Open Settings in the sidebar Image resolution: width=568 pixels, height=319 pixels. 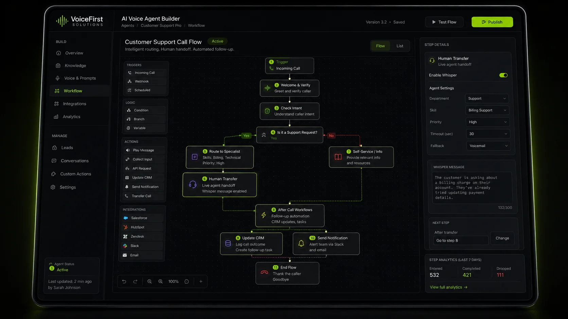click(x=68, y=187)
